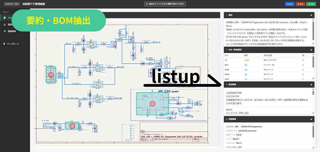Click the red marker on bottom-left regulator
This screenshot has width=320, height=152.
[x=72, y=126]
